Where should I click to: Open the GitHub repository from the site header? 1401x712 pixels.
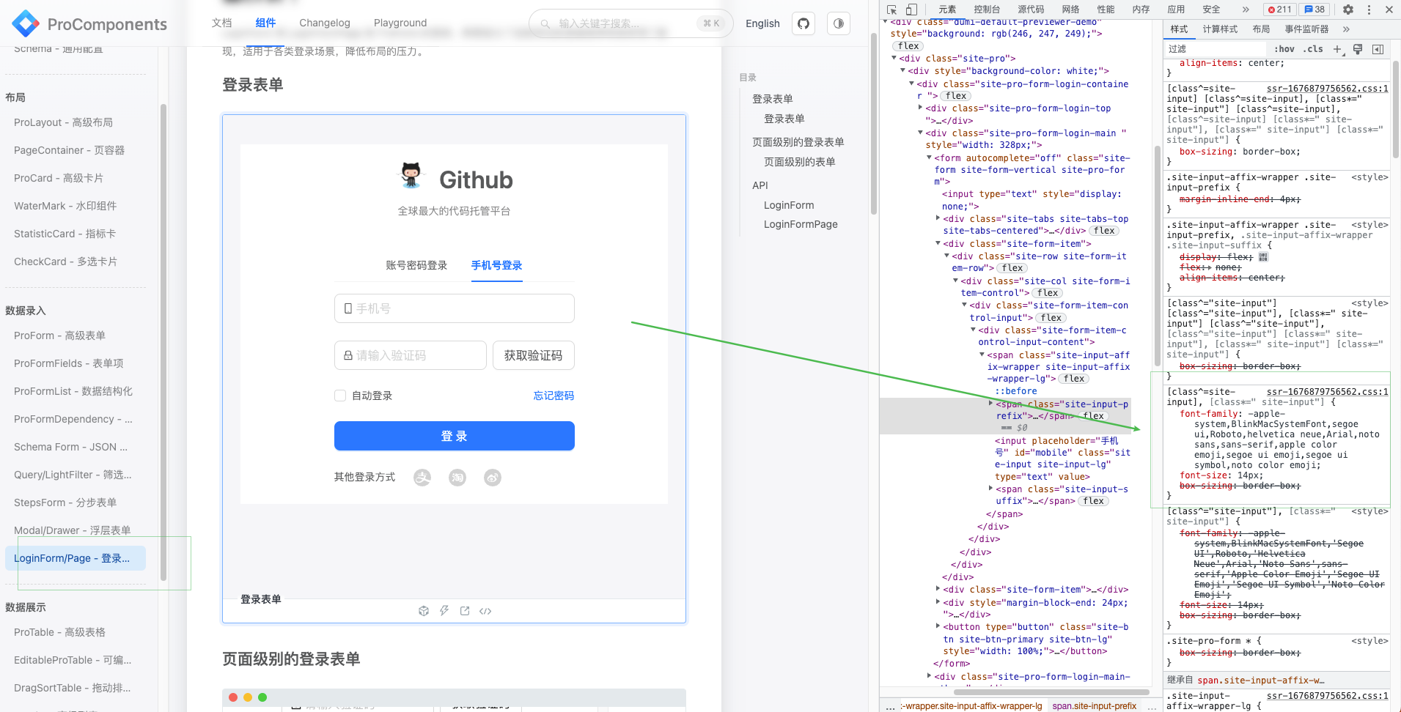[x=803, y=23]
